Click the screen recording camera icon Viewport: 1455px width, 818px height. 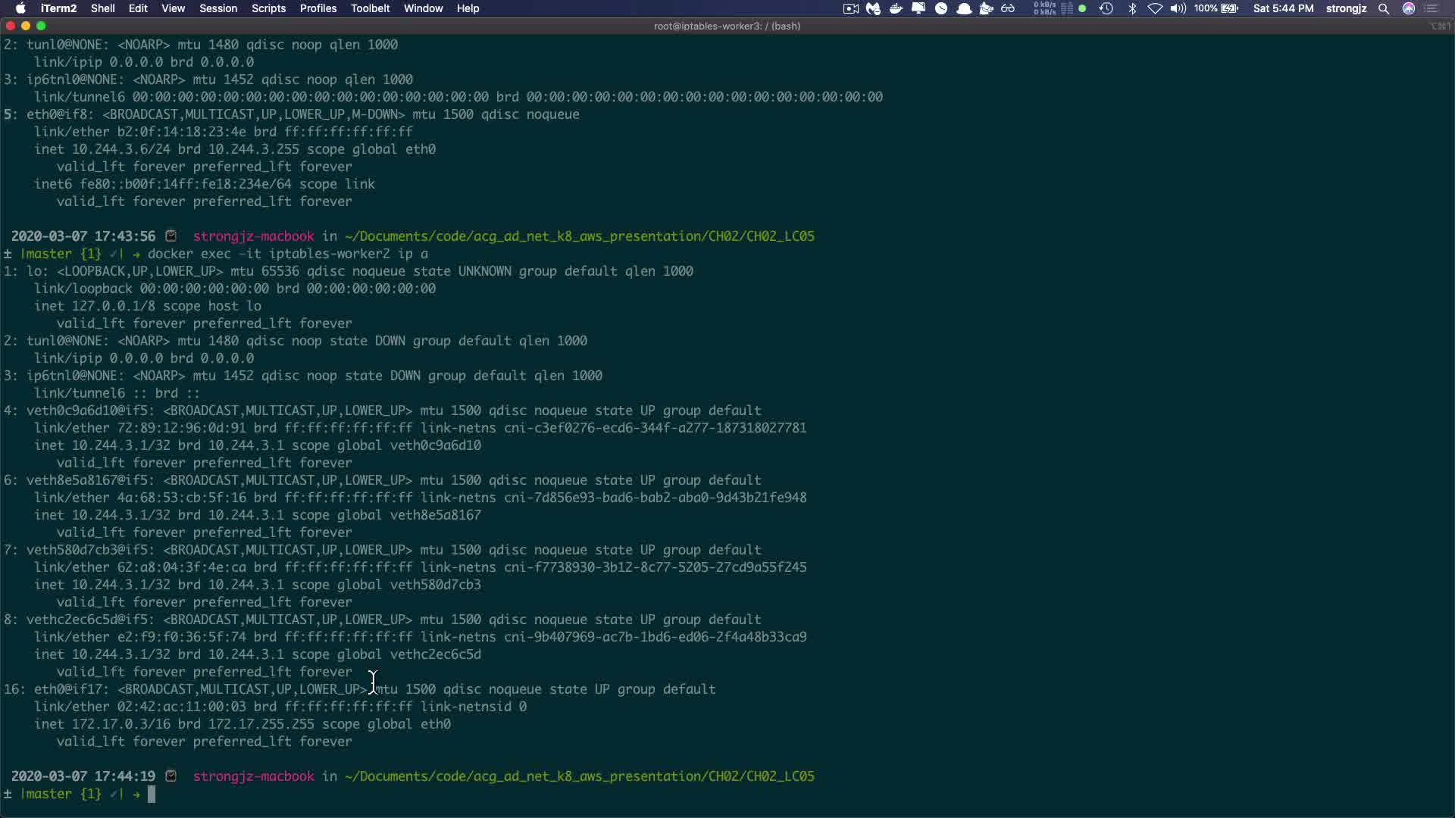(x=850, y=8)
